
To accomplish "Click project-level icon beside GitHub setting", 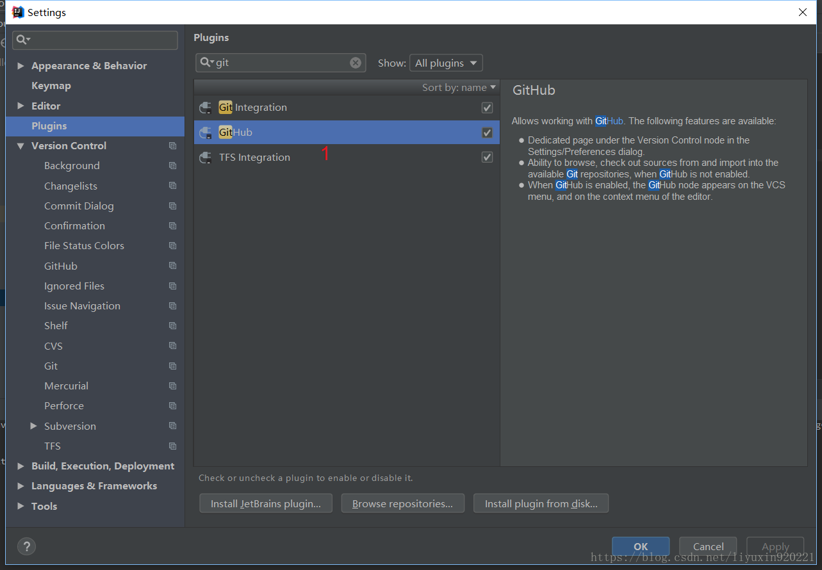I will pyautogui.click(x=172, y=266).
